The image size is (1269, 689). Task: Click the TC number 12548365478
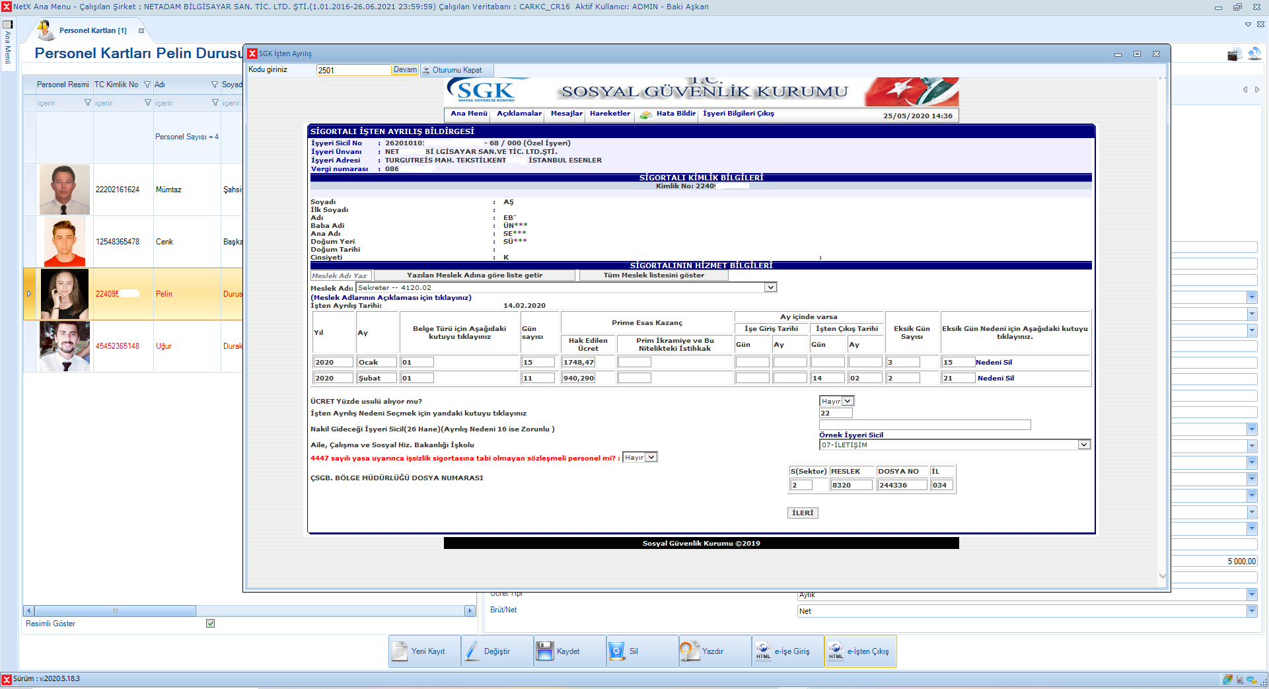coord(118,242)
